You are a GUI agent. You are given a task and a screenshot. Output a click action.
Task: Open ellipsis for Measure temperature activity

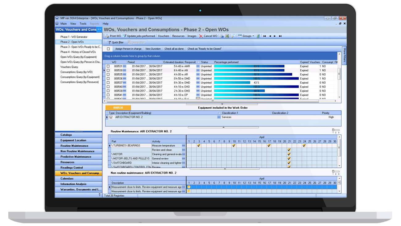click(184, 146)
